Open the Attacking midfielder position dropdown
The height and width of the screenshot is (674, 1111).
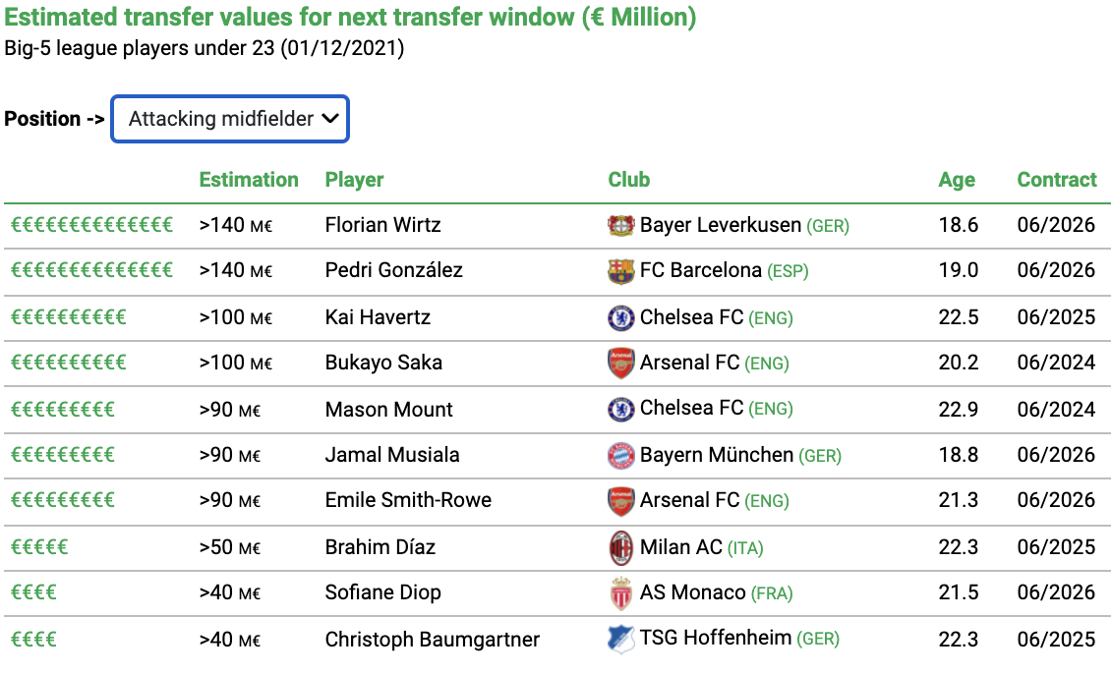(x=230, y=119)
